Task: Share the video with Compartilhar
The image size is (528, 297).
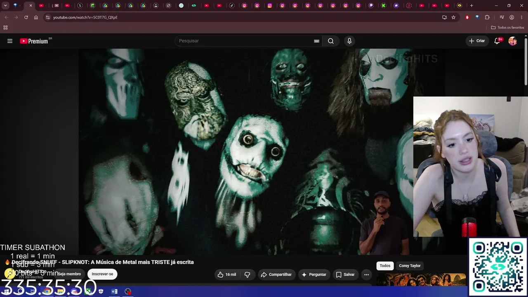Action: (276, 274)
